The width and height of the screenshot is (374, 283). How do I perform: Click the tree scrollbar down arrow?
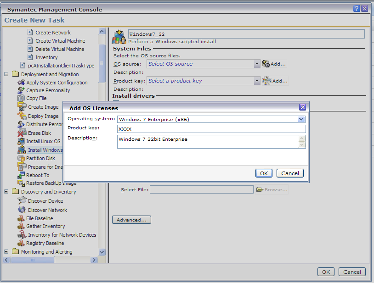click(x=102, y=252)
